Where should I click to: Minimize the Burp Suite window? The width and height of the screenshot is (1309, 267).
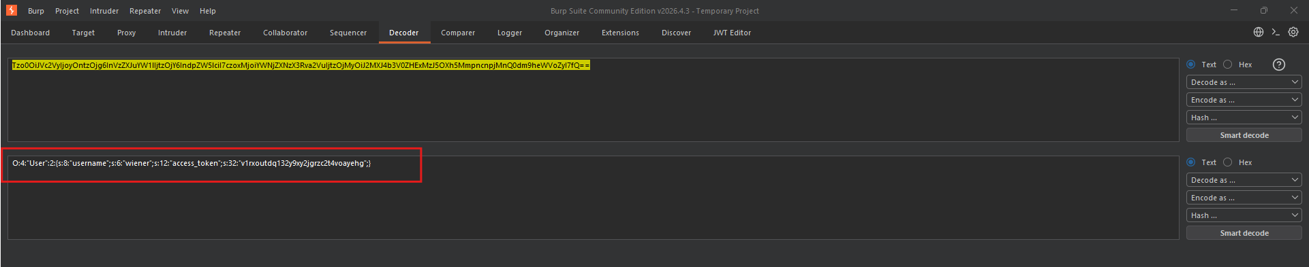coord(1234,10)
